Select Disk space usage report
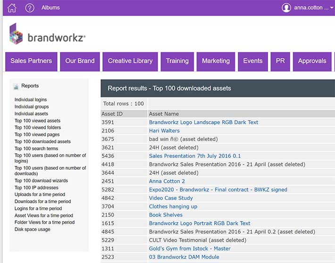Image resolution: width=335 pixels, height=263 pixels. (32, 230)
